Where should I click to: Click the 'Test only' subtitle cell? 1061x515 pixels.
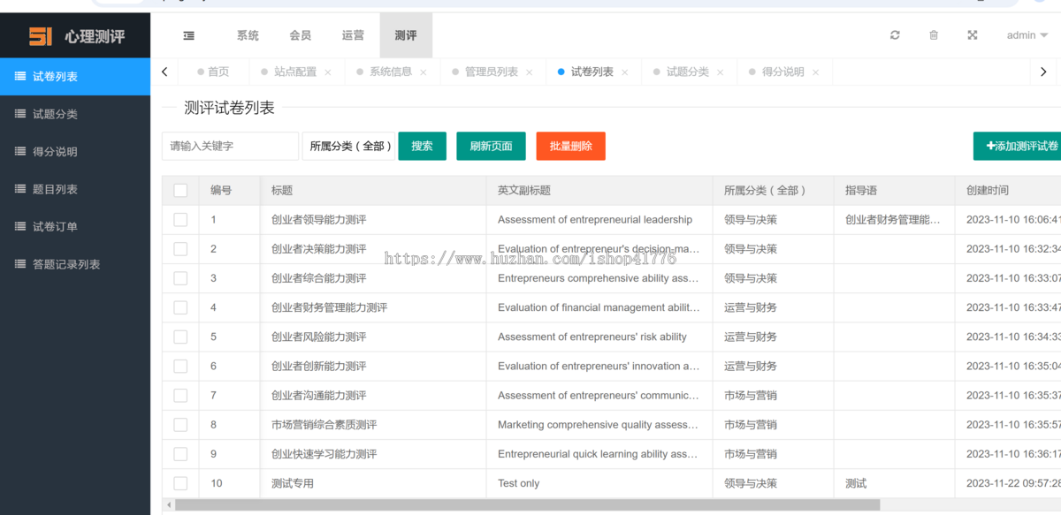(x=599, y=483)
